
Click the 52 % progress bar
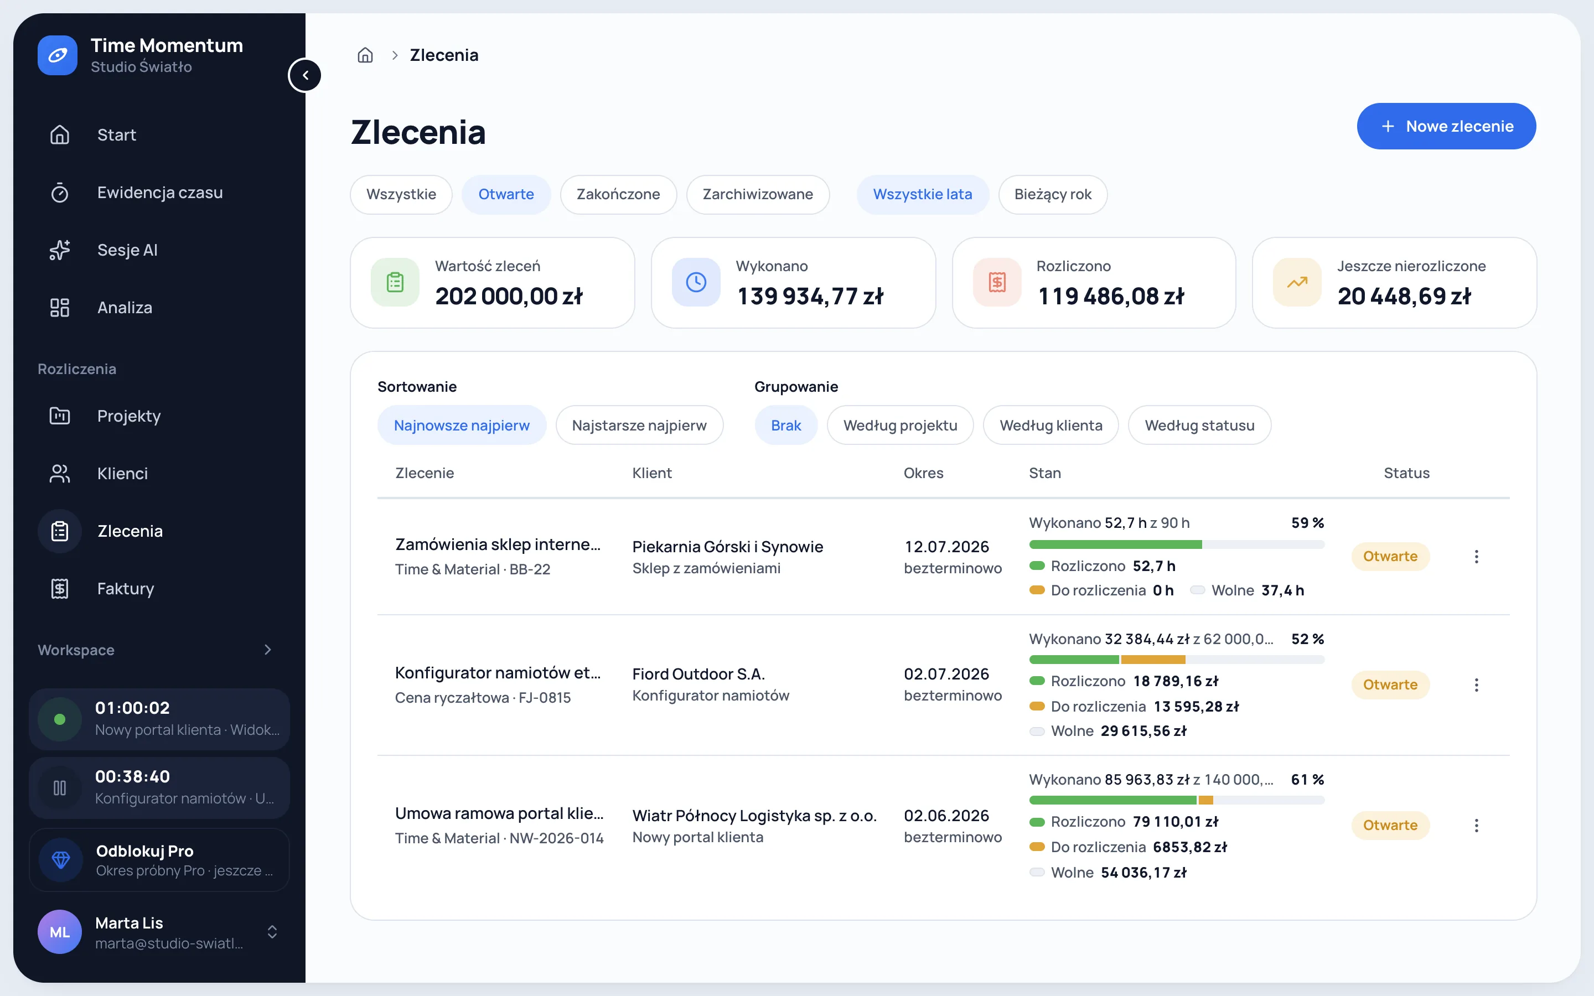click(1176, 660)
